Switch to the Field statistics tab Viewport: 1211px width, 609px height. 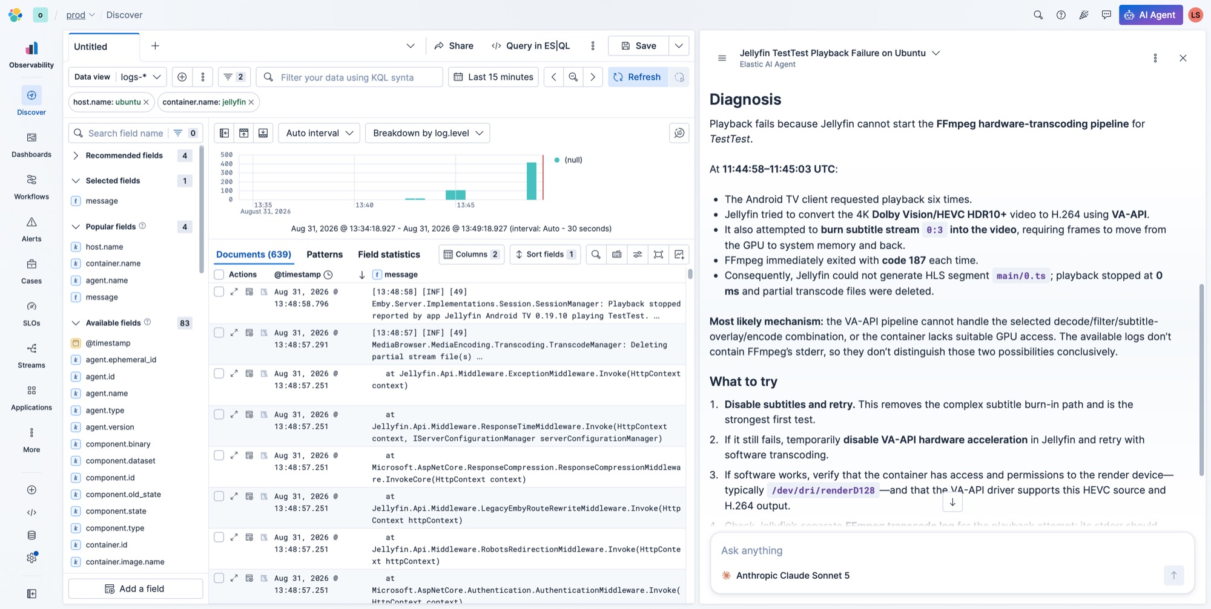coord(389,255)
